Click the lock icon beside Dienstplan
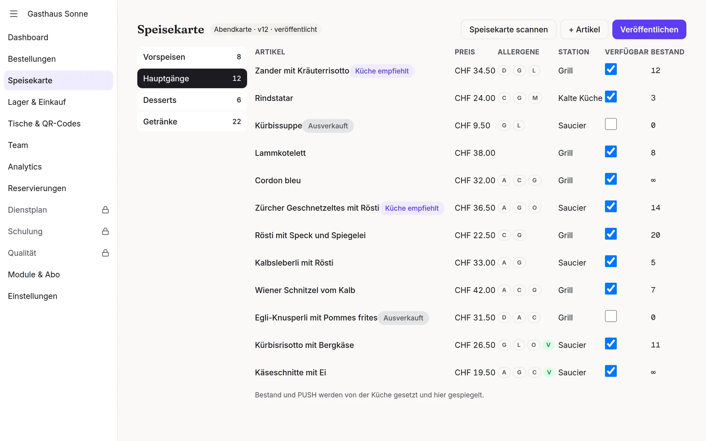This screenshot has height=441, width=706. (105, 210)
